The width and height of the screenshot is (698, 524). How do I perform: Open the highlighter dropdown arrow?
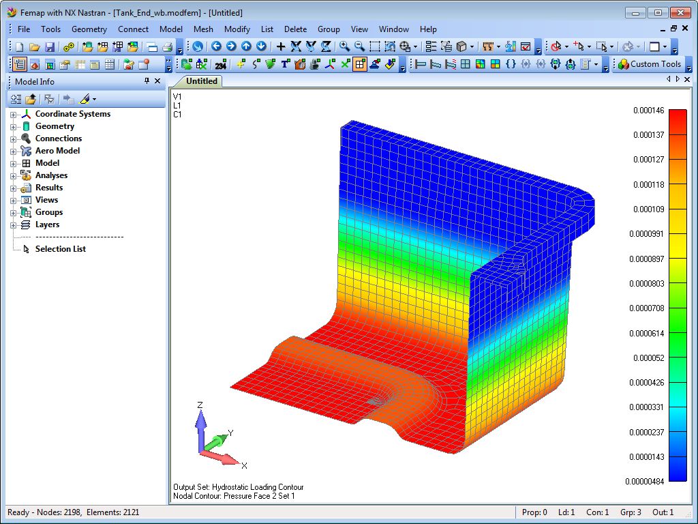pos(95,100)
